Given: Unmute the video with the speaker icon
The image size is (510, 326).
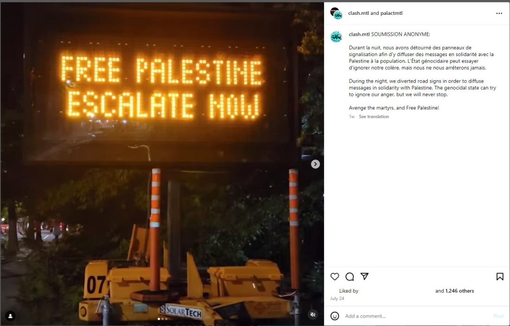Looking at the screenshot, I should coord(313,314).
